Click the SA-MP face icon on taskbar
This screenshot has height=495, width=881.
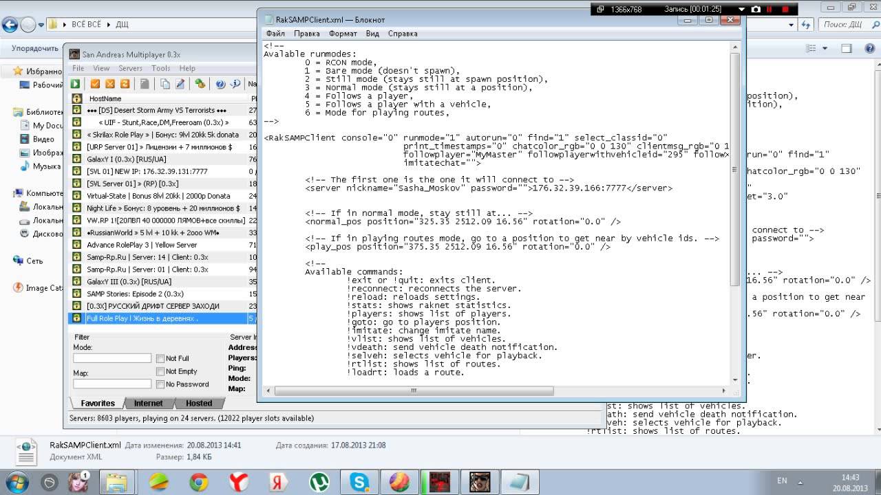(478, 481)
